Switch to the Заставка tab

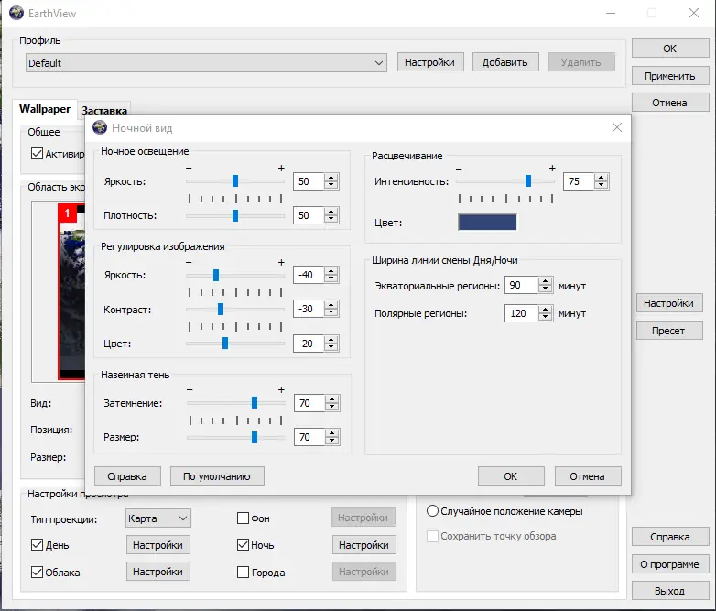[x=104, y=110]
